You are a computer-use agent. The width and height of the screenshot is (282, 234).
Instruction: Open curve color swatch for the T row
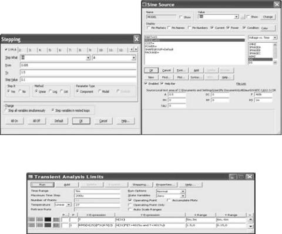[48, 219]
